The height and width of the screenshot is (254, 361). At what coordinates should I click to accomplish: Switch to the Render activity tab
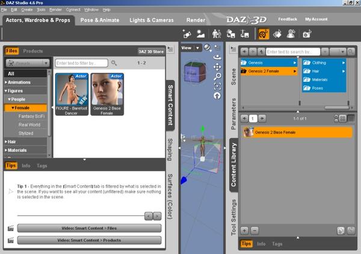(x=196, y=20)
